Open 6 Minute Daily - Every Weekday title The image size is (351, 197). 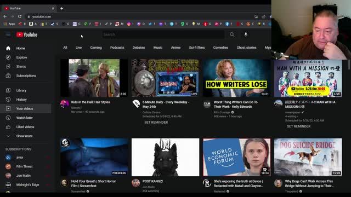[x=166, y=105]
